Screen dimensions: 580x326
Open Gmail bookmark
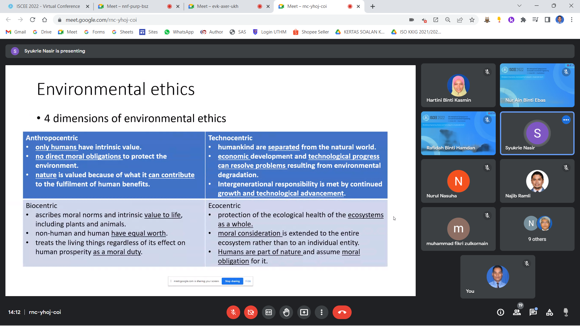click(16, 32)
